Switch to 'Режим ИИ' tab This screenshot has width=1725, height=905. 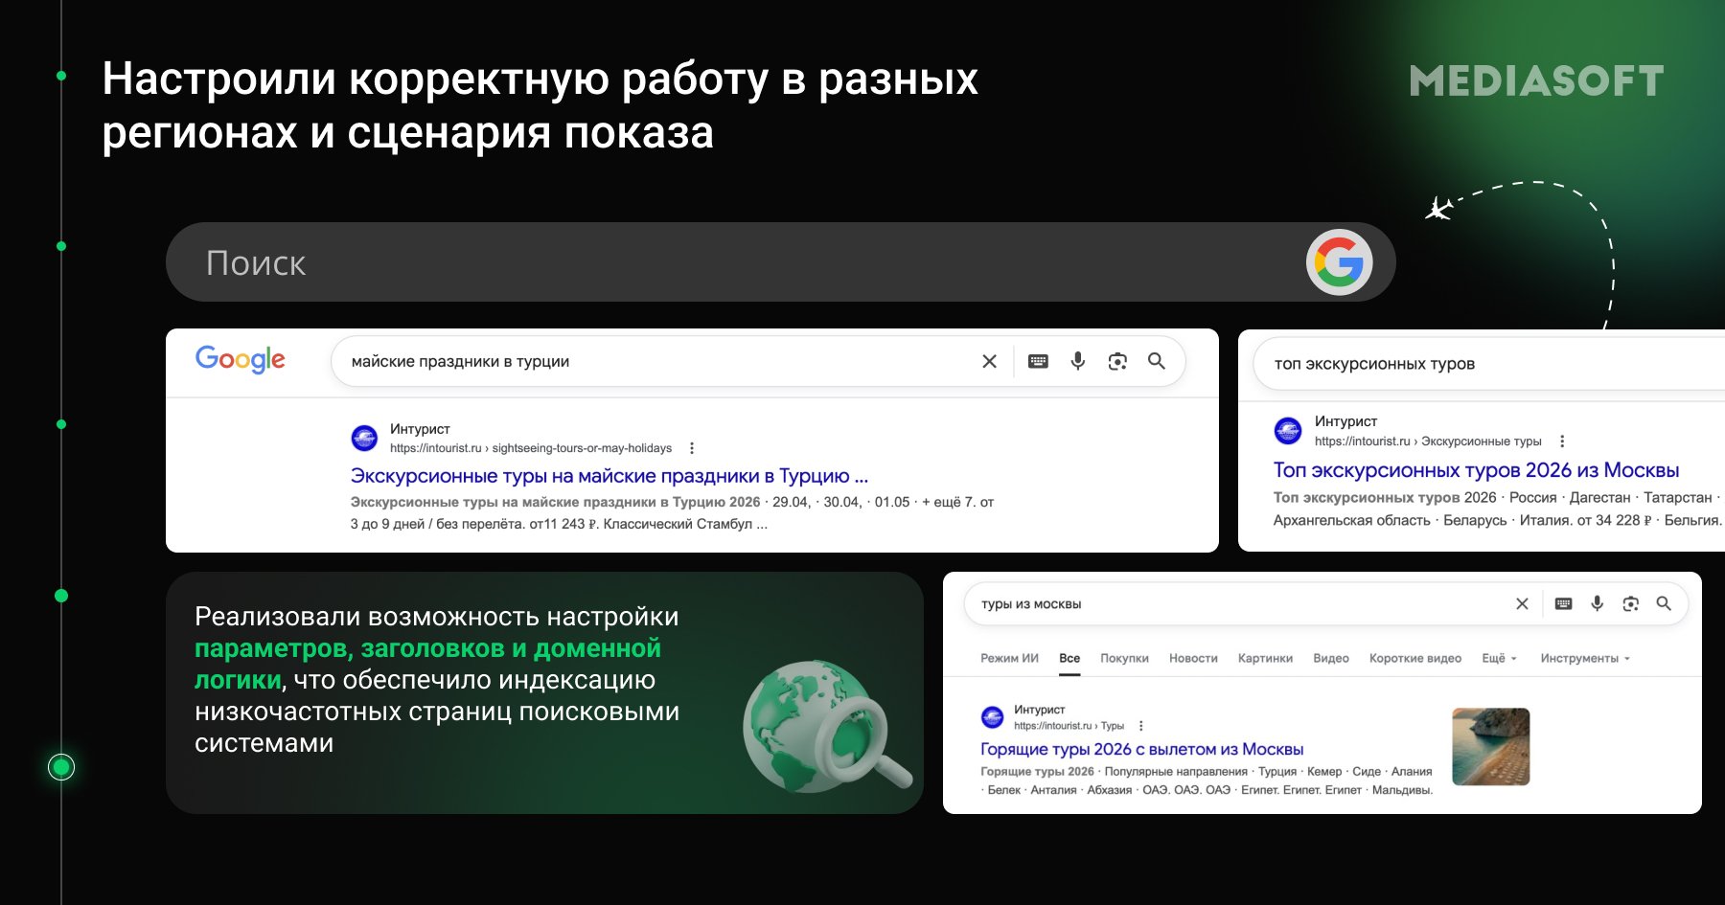tap(1009, 658)
